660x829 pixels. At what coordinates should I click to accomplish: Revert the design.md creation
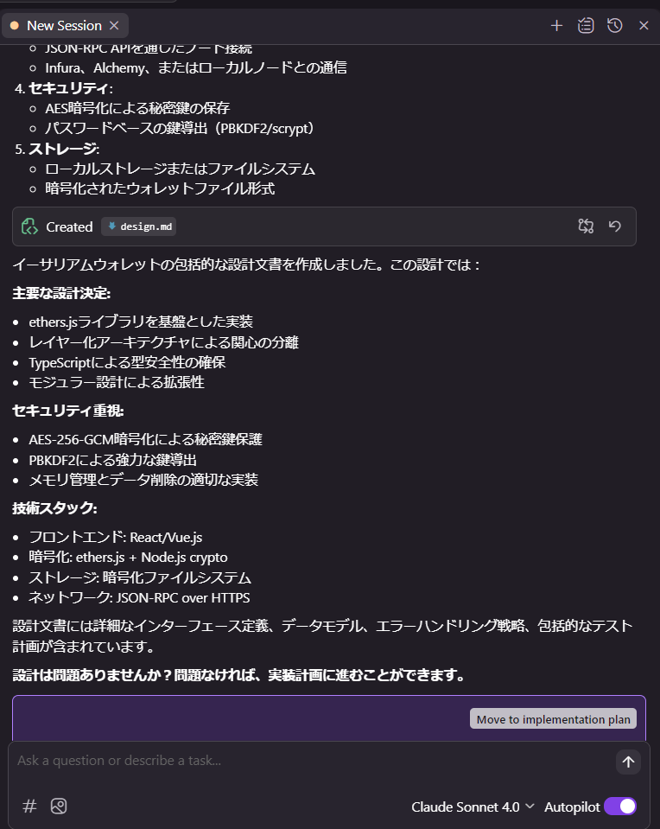pyautogui.click(x=614, y=226)
